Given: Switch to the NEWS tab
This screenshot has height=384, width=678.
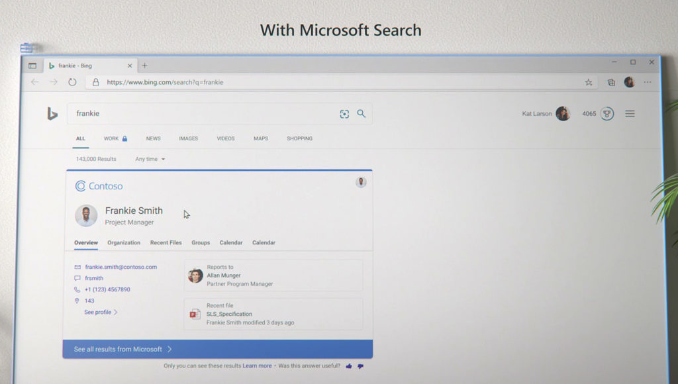Looking at the screenshot, I should 153,138.
